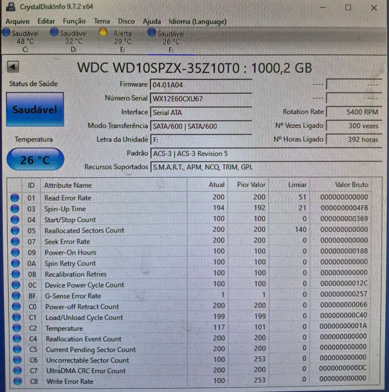Maximize the CrystalDiskInfo window

point(348,7)
